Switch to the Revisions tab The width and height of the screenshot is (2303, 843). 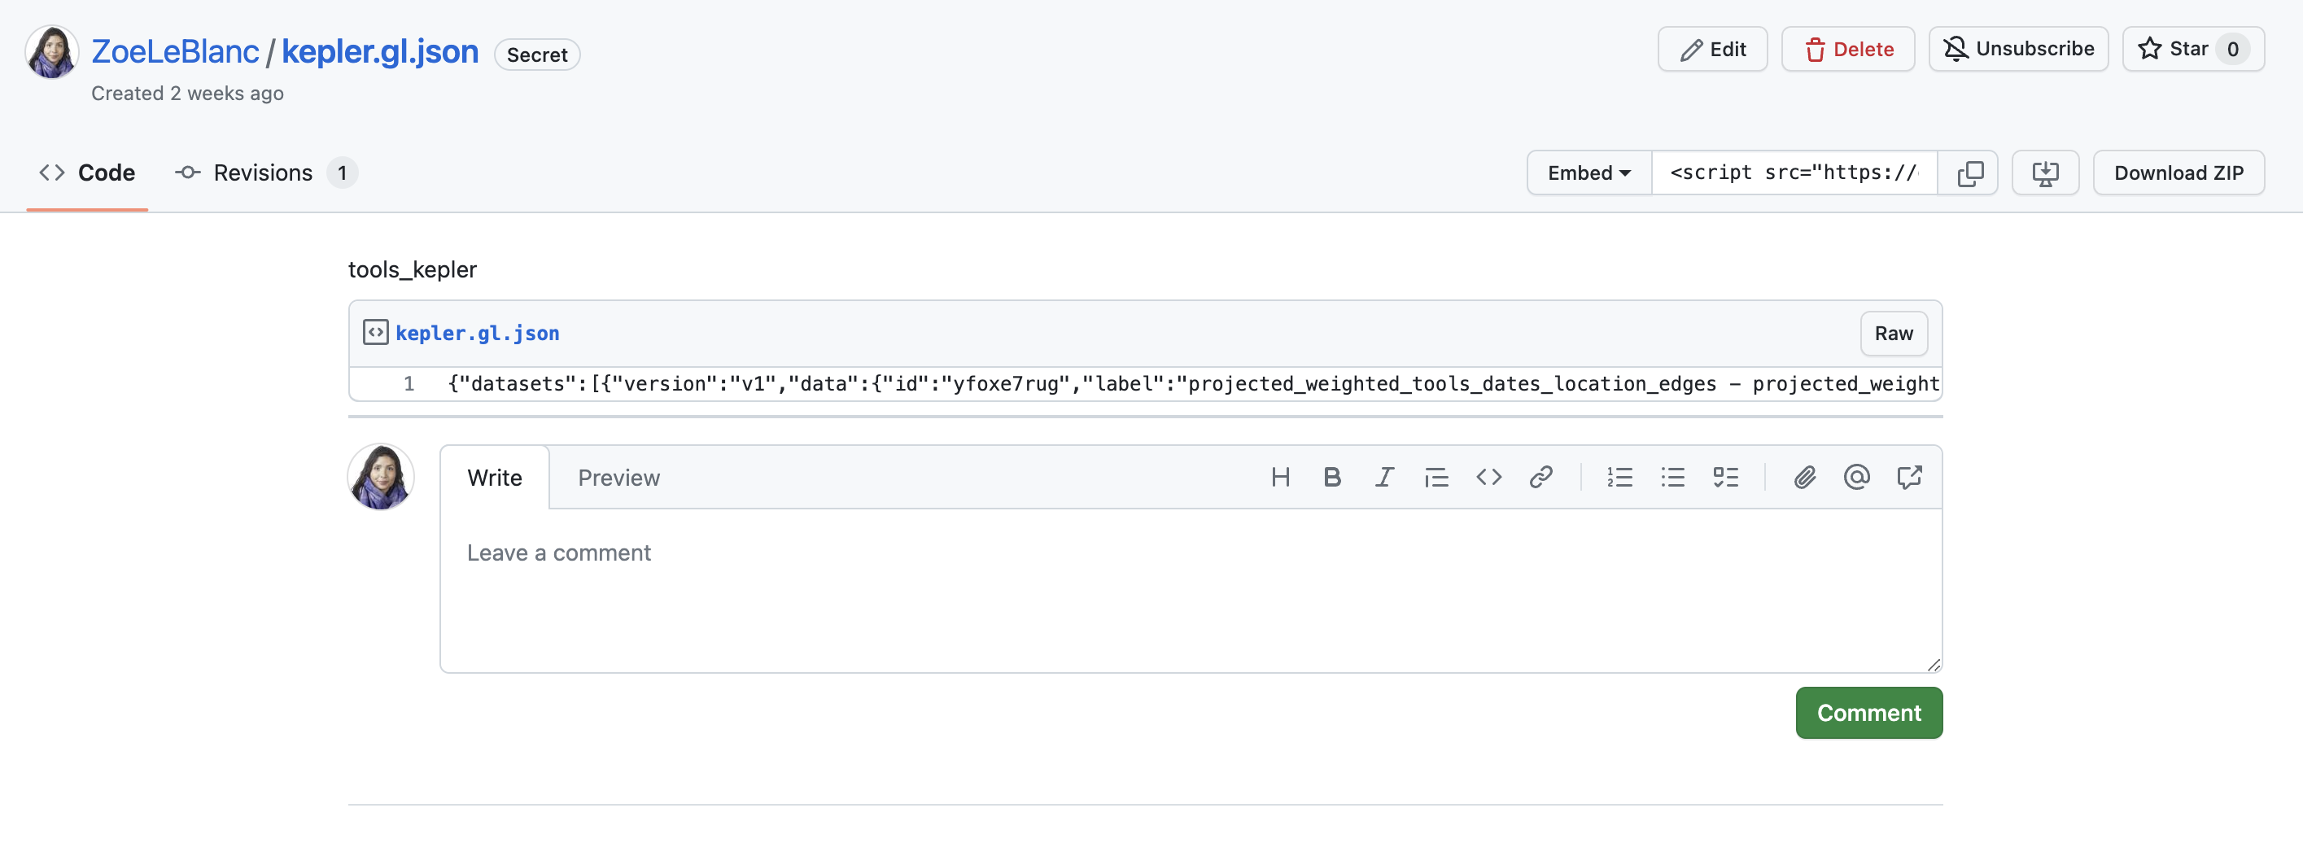(x=264, y=173)
